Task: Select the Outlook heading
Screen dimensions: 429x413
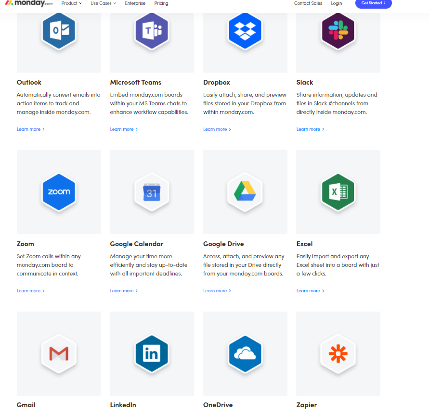Action: coord(29,83)
